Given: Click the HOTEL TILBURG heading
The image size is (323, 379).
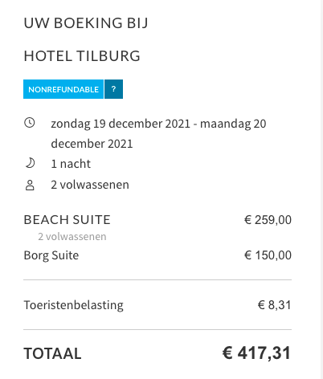Looking at the screenshot, I should tap(82, 56).
